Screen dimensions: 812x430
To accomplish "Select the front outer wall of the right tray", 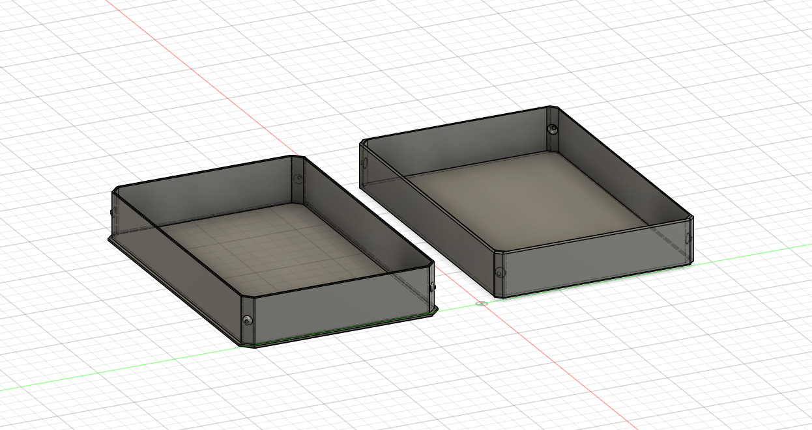I will [x=596, y=258].
